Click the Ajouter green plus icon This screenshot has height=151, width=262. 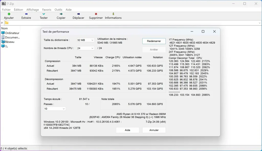pyautogui.click(x=9, y=14)
